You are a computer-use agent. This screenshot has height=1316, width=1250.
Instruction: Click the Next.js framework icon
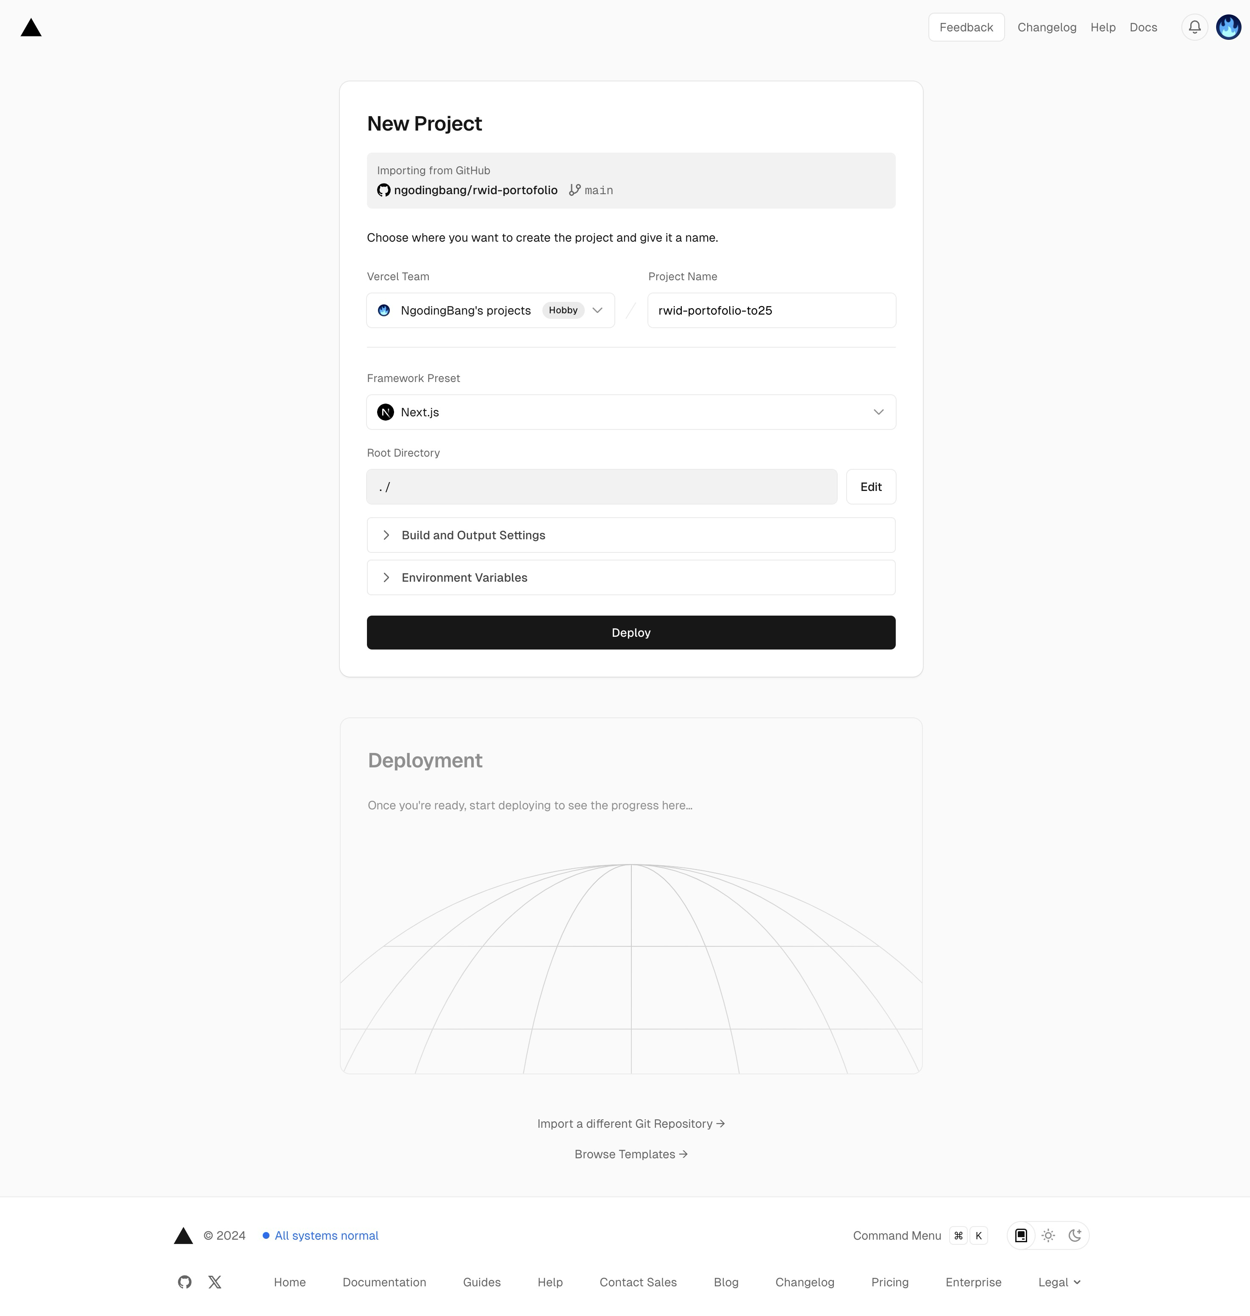click(385, 412)
